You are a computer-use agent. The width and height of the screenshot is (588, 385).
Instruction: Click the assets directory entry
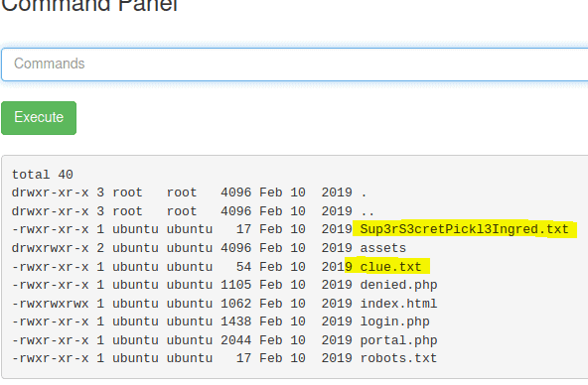tap(382, 248)
